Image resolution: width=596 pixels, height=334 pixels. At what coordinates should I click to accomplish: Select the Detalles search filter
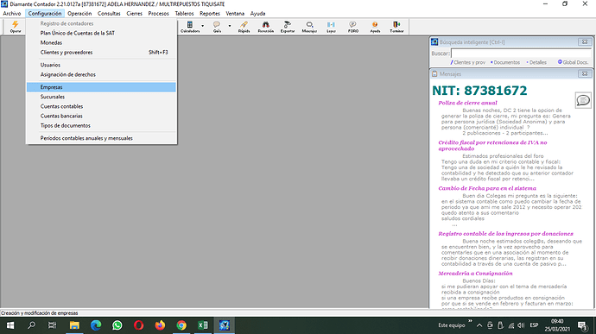pos(536,62)
